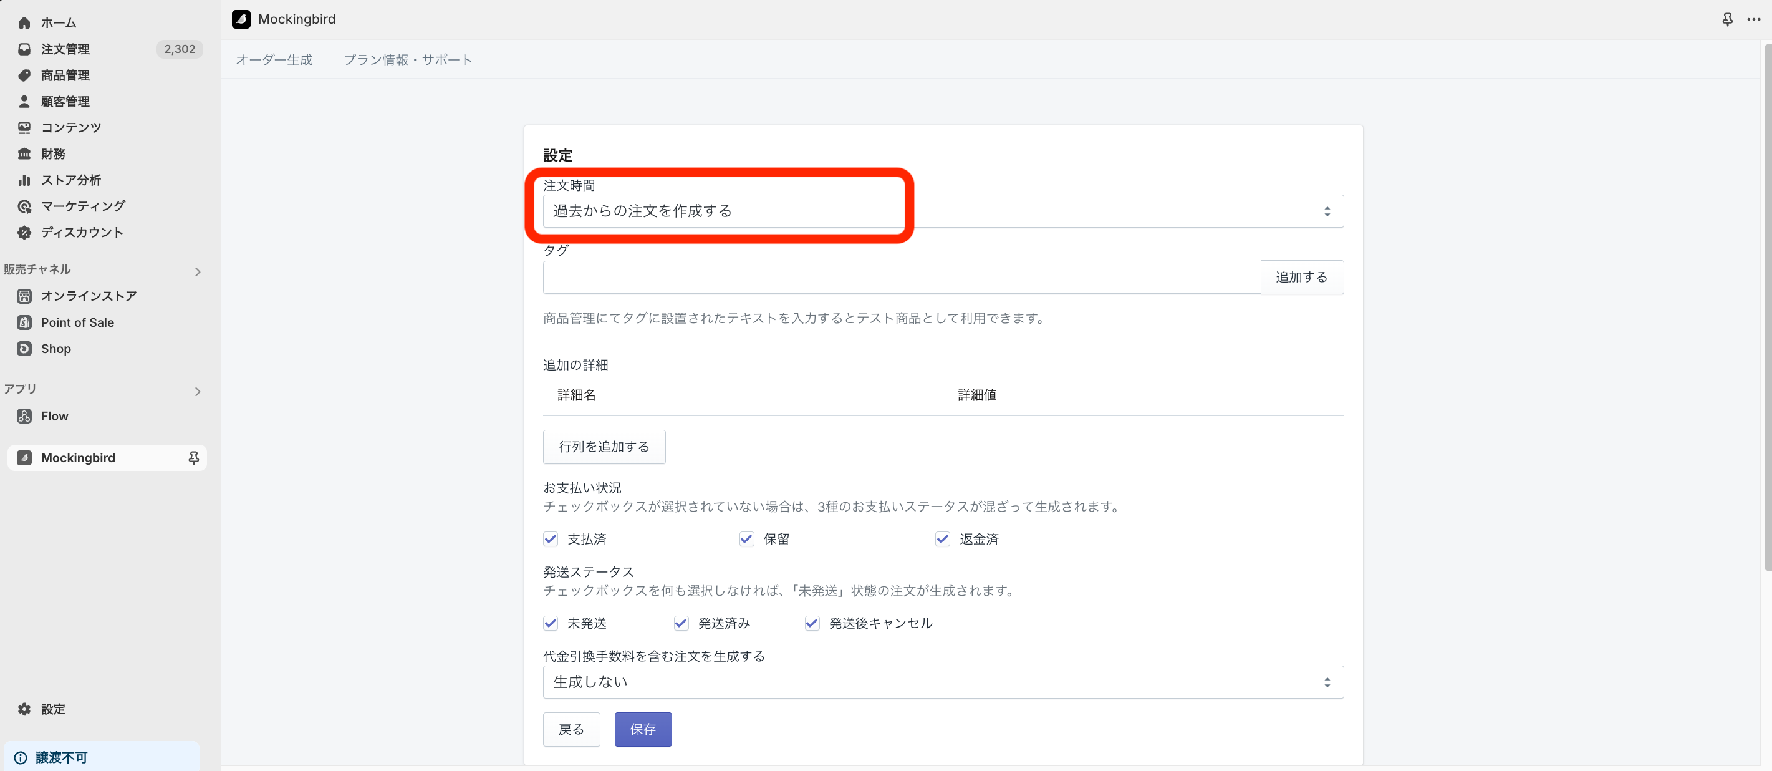Uncheck the 発送済み checkbox

tap(681, 623)
